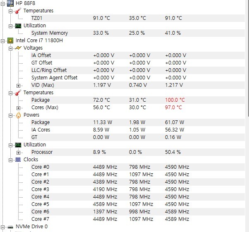Select the LLC/Ring Offset voltage row
Image resolution: width=249 pixels, height=232 pixels.
tap(49, 70)
